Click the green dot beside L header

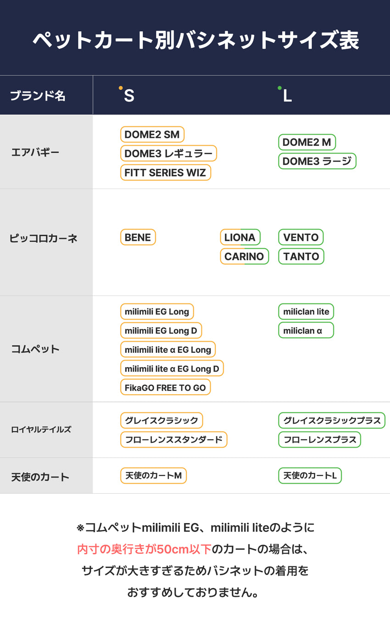tap(279, 88)
